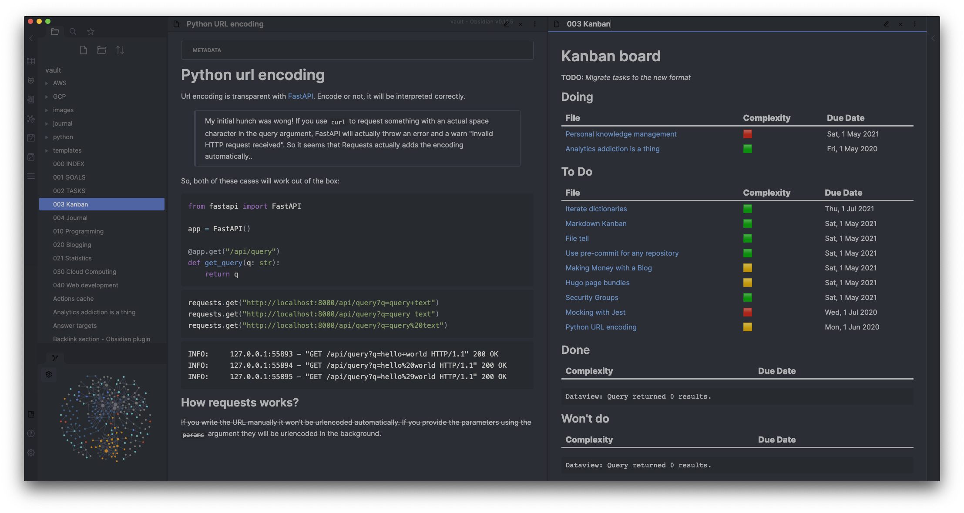Click the red complexity swatch for Mocking with Jest

[747, 312]
